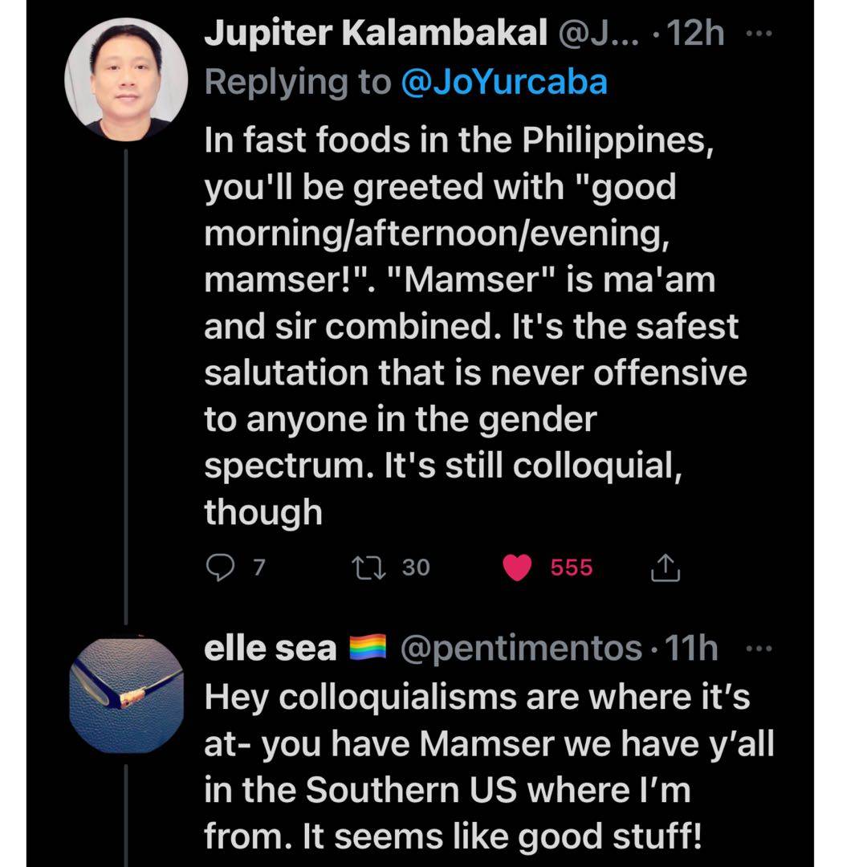Click the 7 replies count

tap(258, 568)
